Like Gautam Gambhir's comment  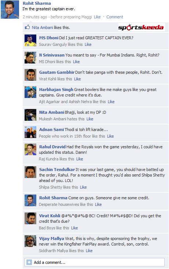click(77, 79)
